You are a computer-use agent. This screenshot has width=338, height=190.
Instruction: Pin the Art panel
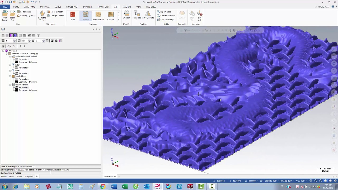[96, 29]
